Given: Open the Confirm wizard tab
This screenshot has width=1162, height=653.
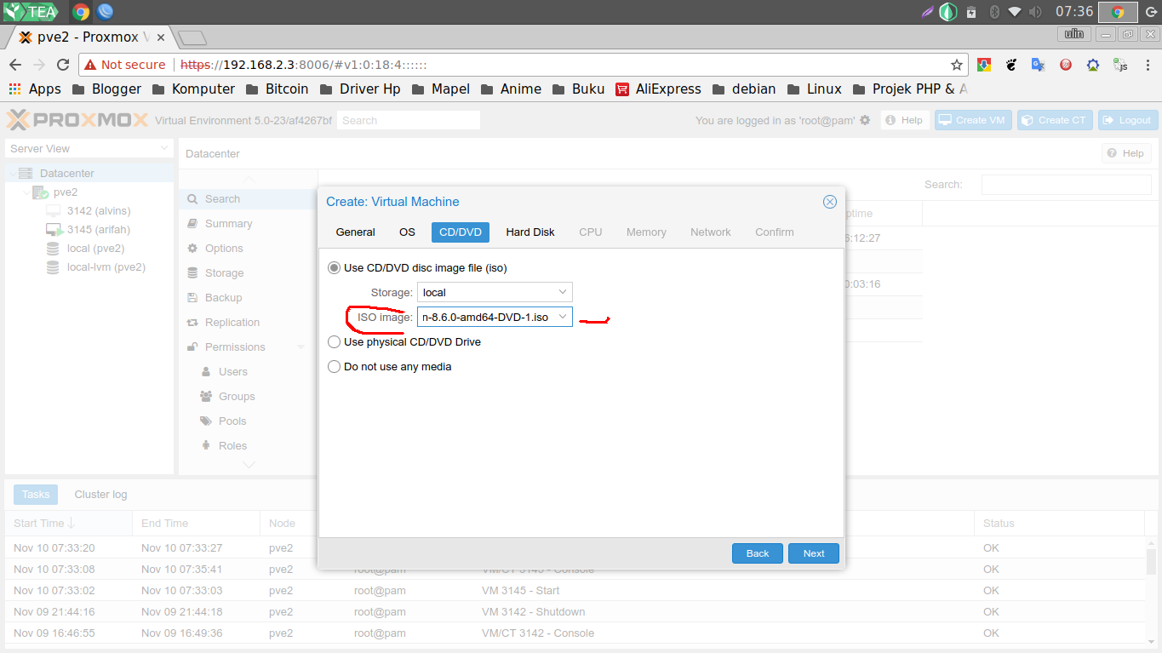Looking at the screenshot, I should [x=774, y=232].
